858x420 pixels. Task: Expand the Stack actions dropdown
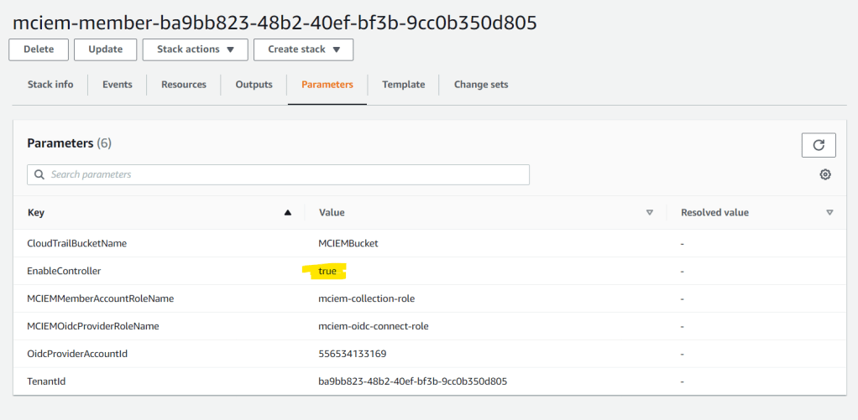195,49
